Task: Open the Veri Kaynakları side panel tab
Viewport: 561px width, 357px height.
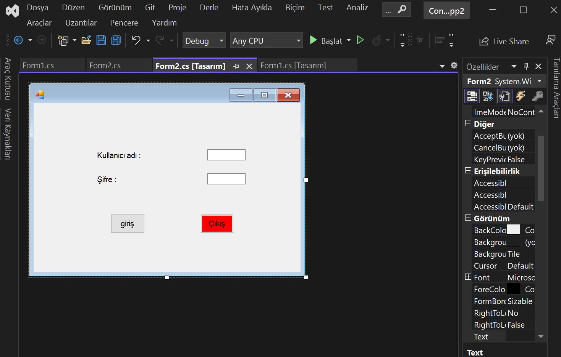Action: pos(8,134)
